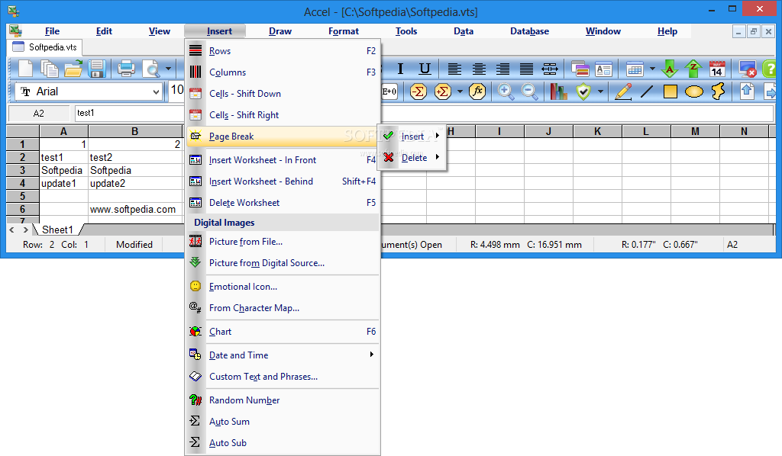Click the sheet tab scroll-left arrow
This screenshot has width=782, height=456.
[12, 230]
